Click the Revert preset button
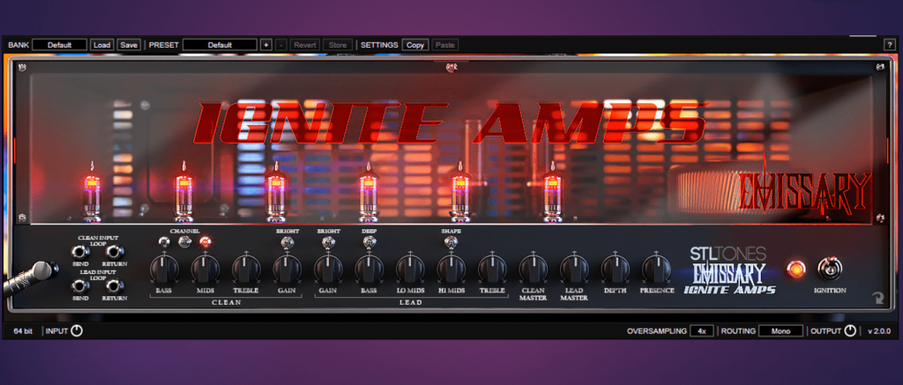Image resolution: width=903 pixels, height=385 pixels. tap(305, 45)
